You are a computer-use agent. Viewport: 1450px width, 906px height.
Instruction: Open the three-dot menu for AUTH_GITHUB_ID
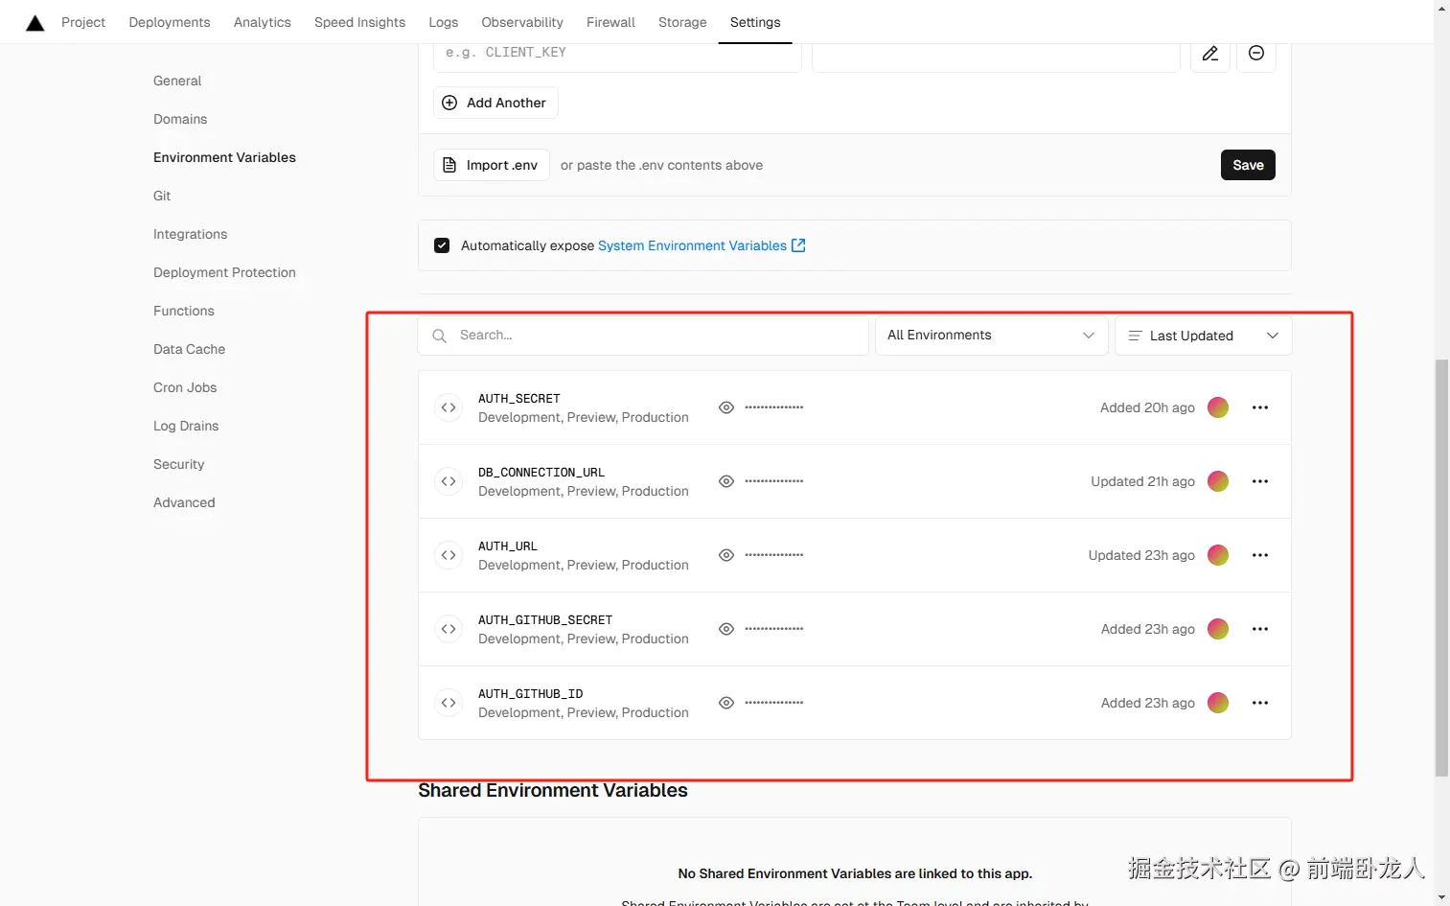coord(1260,703)
